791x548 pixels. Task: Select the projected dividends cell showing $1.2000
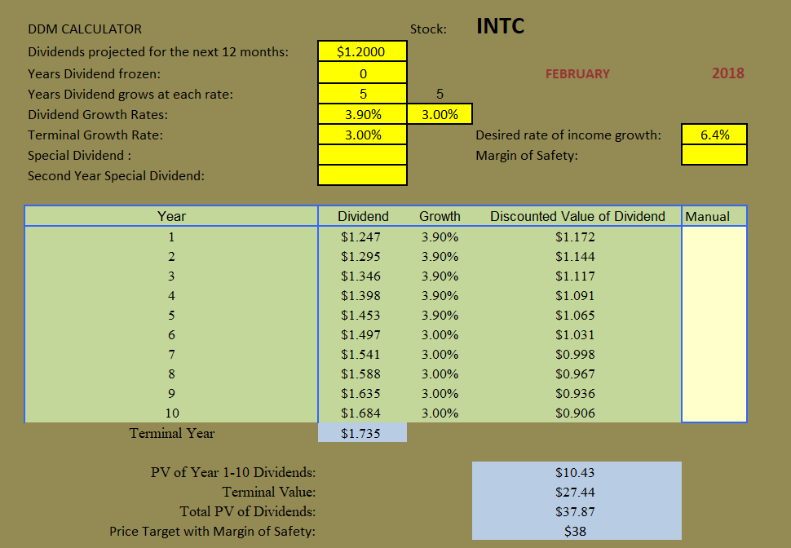point(362,51)
